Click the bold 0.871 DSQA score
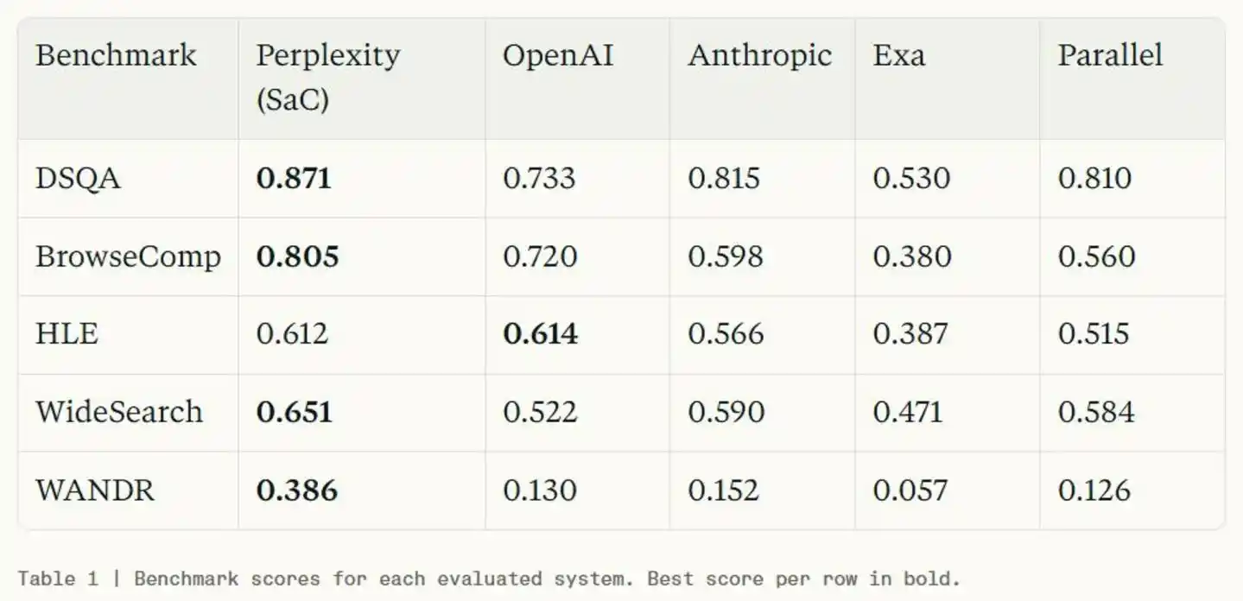 pos(294,178)
